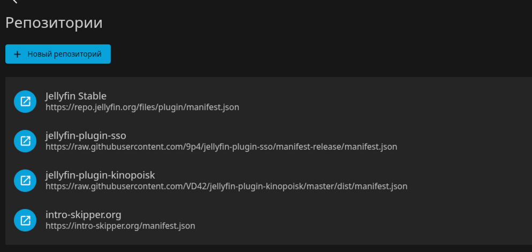
Task: Select the "jellyfin-plugin-kinopoisk" repository name
Action: (100, 175)
